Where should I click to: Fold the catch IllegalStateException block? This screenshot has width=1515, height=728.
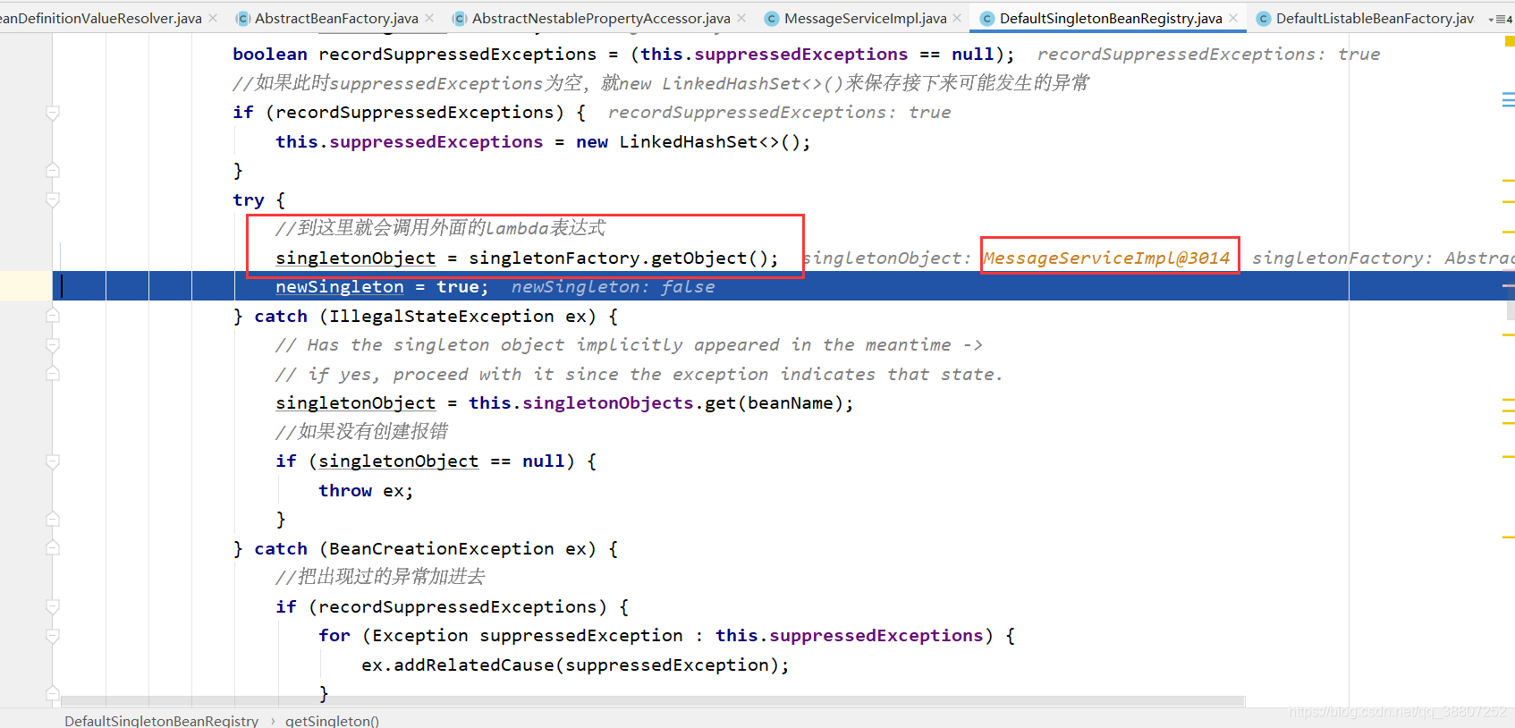tap(53, 316)
